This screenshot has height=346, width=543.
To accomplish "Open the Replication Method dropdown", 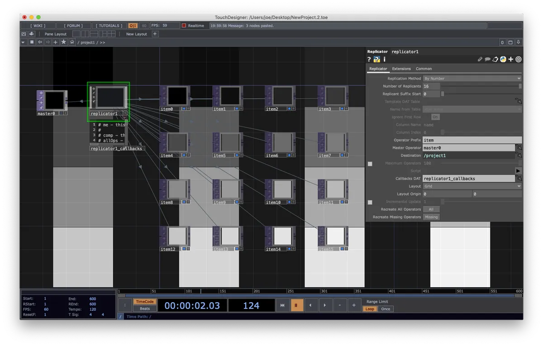I will click(x=472, y=79).
